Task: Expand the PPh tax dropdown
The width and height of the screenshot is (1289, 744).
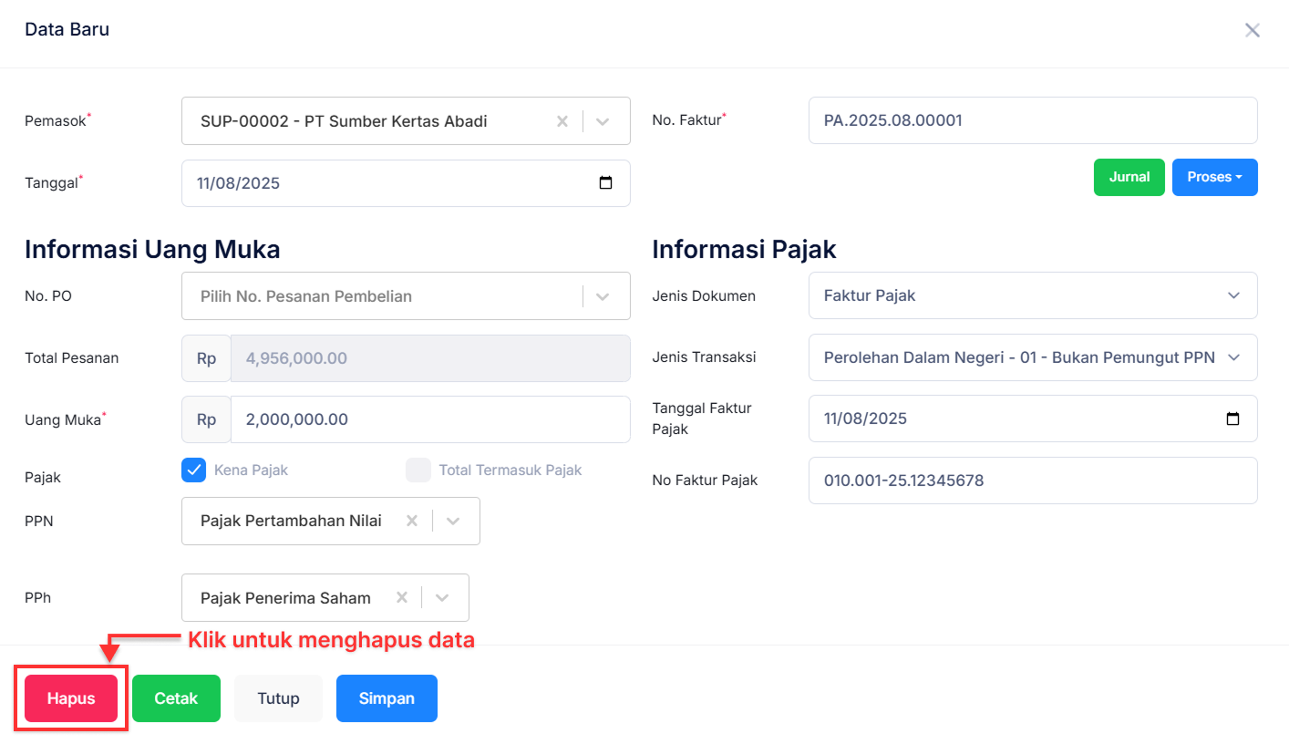Action: 441,597
